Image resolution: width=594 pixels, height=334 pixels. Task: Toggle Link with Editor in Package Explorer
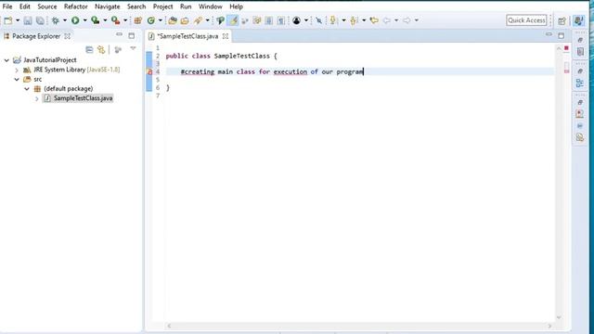(101, 49)
